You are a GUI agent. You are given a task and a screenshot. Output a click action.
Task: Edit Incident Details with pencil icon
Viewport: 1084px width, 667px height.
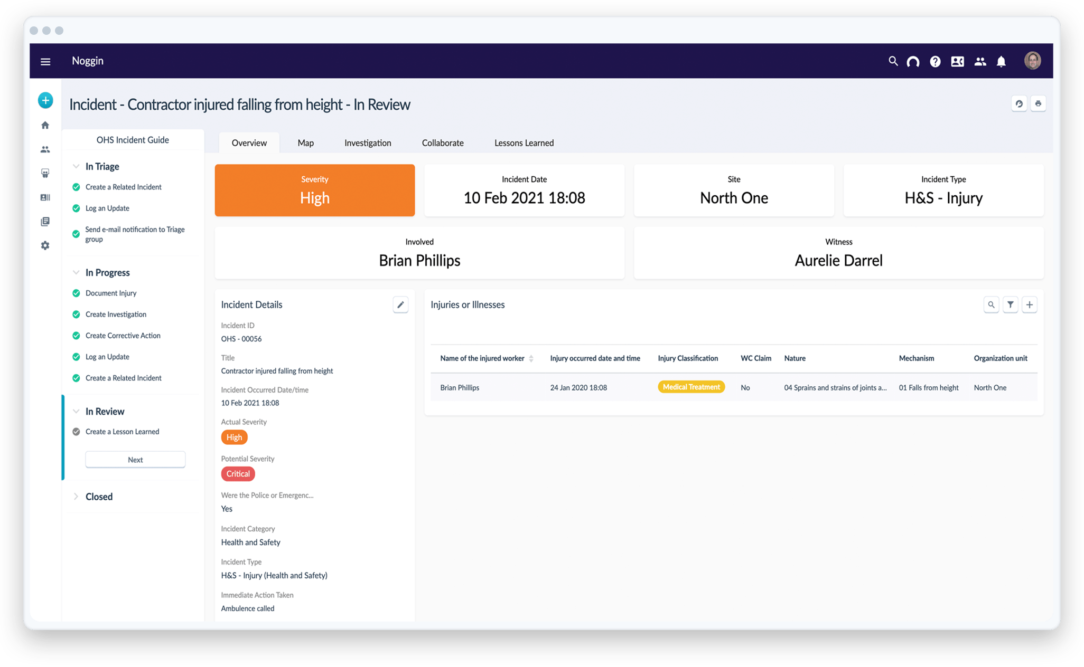[x=400, y=304]
